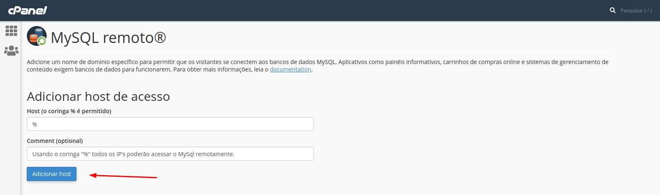Image resolution: width=660 pixels, height=195 pixels.
Task: Click the Comment field with coringa text
Action: click(170, 154)
